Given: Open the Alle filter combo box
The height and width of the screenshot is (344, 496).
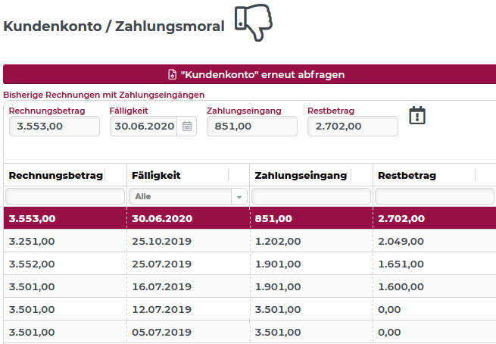Looking at the screenshot, I should (188, 196).
